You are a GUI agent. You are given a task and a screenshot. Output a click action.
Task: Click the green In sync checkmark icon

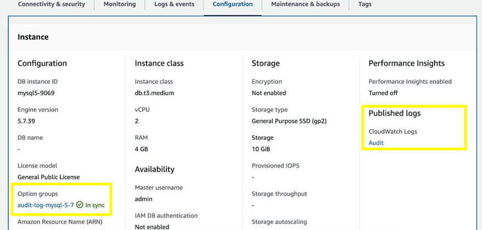click(80, 205)
